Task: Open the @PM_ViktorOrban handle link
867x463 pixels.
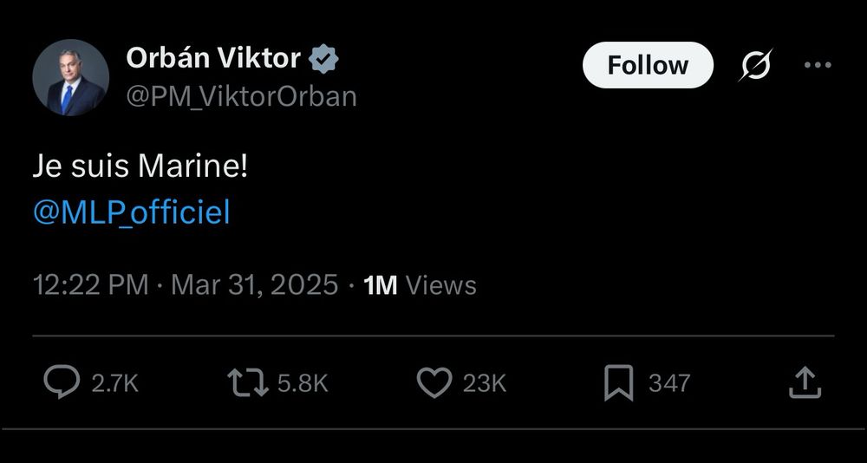Action: pyautogui.click(x=242, y=96)
